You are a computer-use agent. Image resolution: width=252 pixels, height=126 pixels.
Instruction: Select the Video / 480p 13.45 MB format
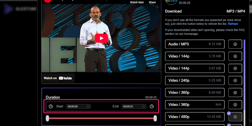[x=195, y=117]
